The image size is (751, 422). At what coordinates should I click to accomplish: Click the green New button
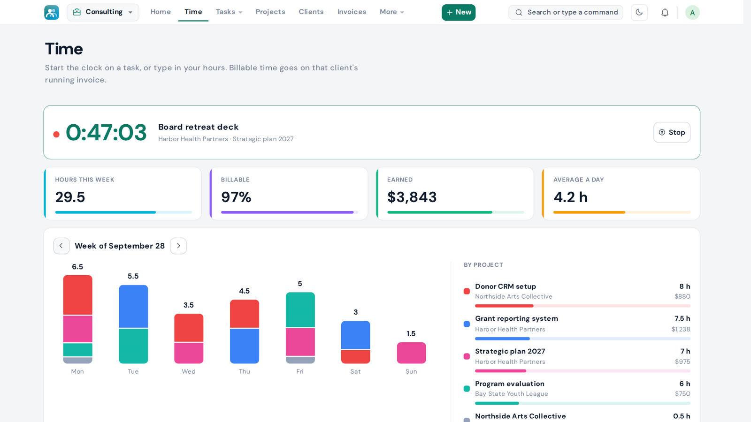(459, 12)
